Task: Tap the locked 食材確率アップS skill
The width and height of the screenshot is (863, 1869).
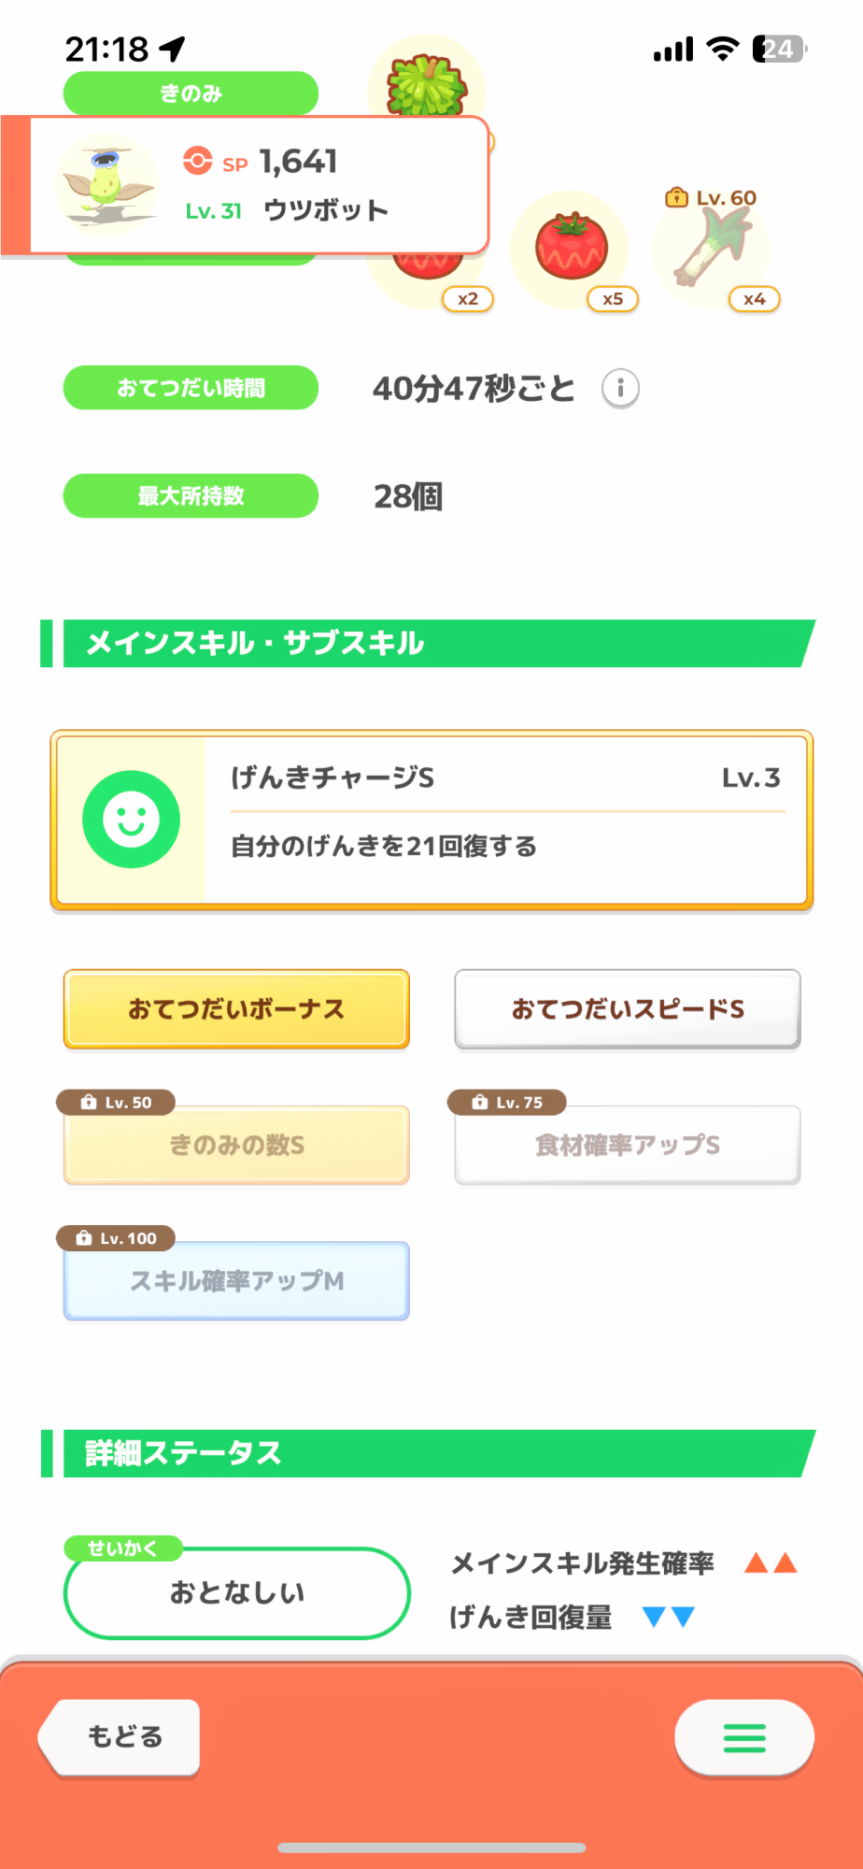Action: pyautogui.click(x=628, y=1145)
